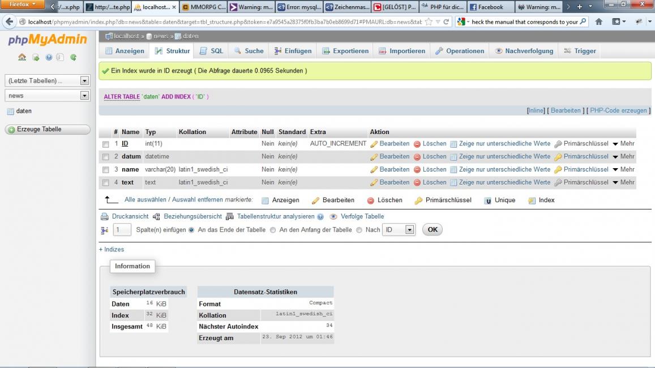Image resolution: width=655 pixels, height=368 pixels.
Task: Switch to the SQL tab
Action: pyautogui.click(x=212, y=51)
